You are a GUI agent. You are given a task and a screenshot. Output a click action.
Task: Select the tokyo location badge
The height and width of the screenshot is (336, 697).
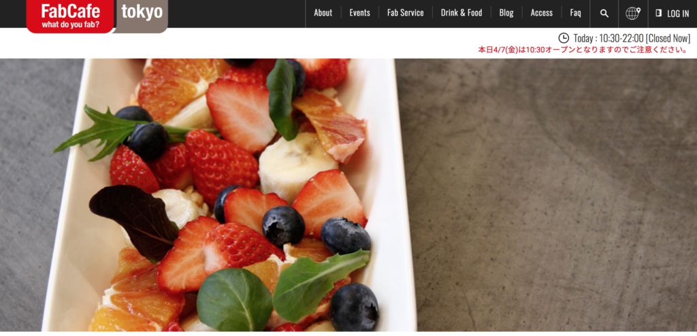(142, 16)
